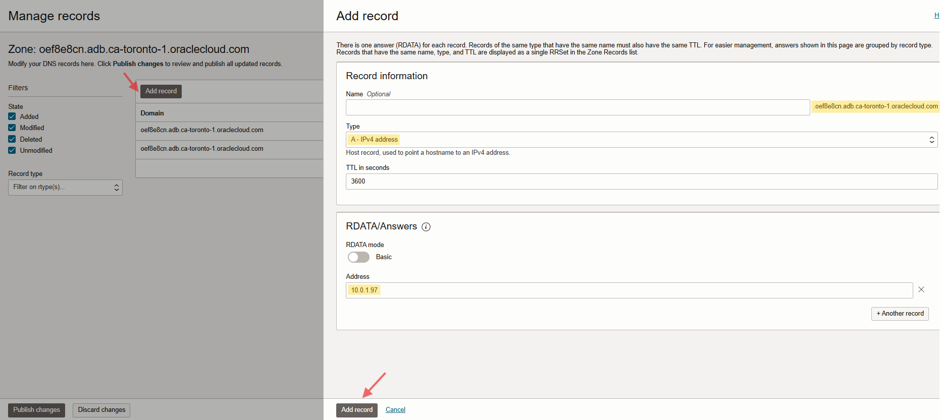Click the Publish changes button
Screen dimensions: 940x420
pos(36,410)
